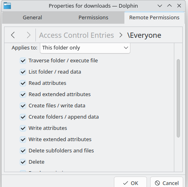Switch to the General tab
Screen dimensions: 188x187
coord(32,18)
